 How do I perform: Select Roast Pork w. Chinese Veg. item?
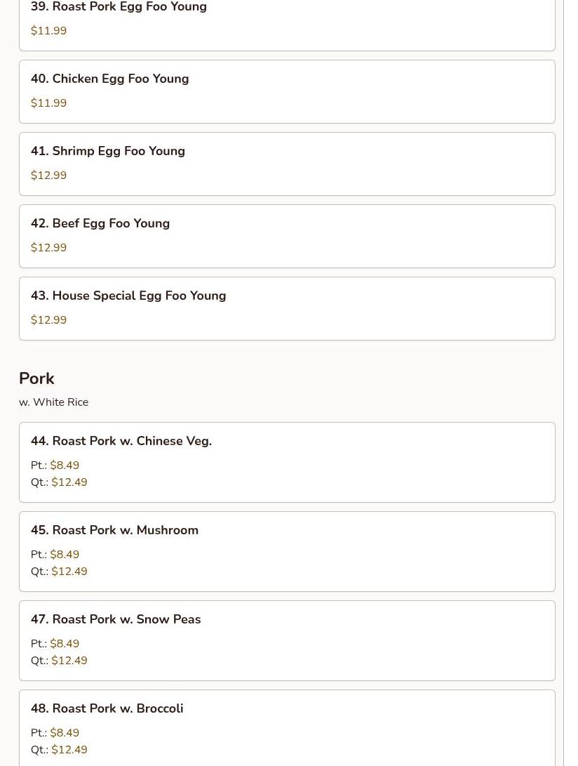pyautogui.click(x=287, y=462)
